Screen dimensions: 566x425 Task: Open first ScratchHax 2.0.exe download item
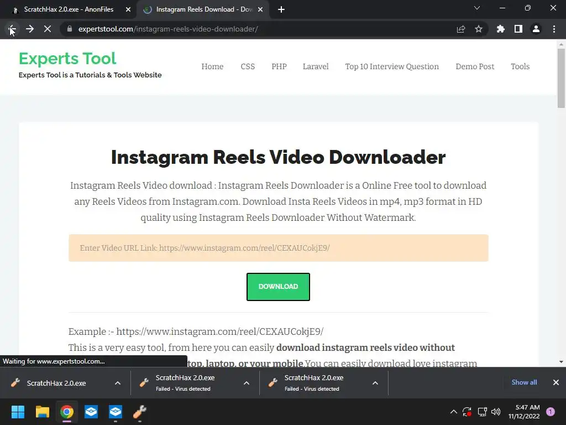(56, 383)
